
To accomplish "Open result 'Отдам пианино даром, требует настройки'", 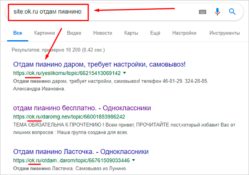I will click(x=100, y=65).
